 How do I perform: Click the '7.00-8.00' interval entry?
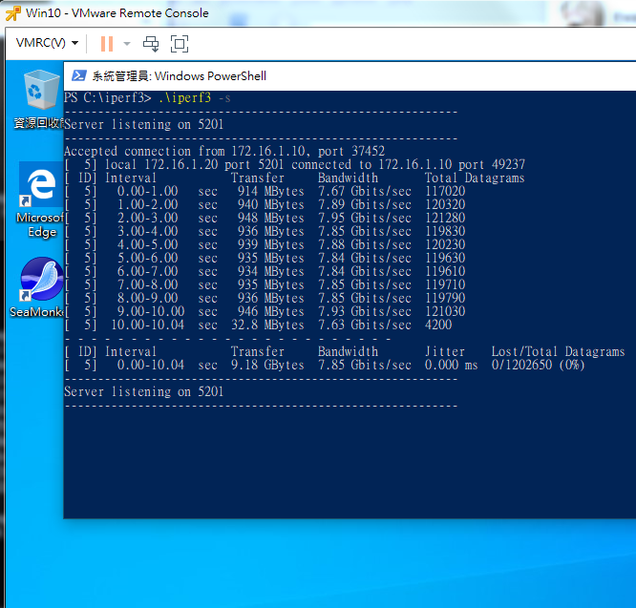click(148, 285)
